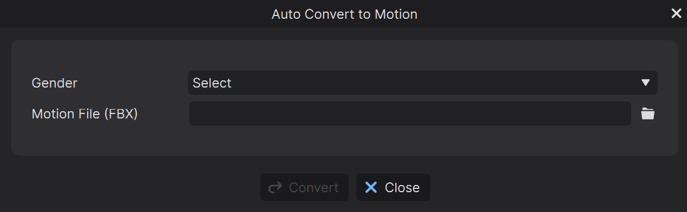Start conversion with the Convert button
Image resolution: width=687 pixels, height=212 pixels.
tap(304, 188)
